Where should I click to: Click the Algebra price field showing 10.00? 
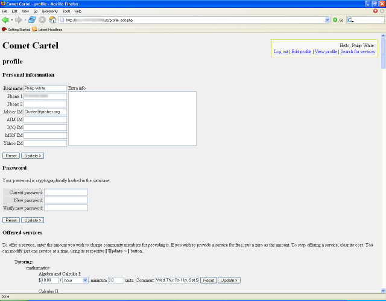click(49, 280)
